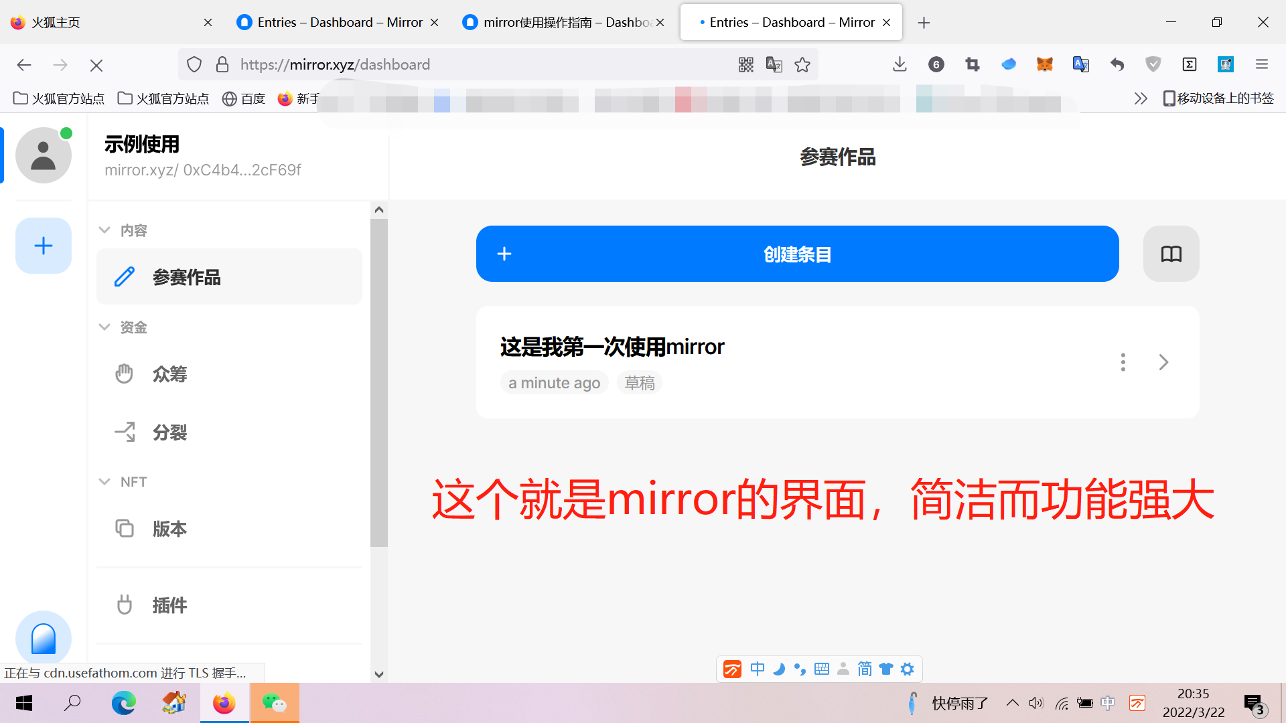Open the book guide icon beside create entry
The height and width of the screenshot is (723, 1286).
point(1171,254)
